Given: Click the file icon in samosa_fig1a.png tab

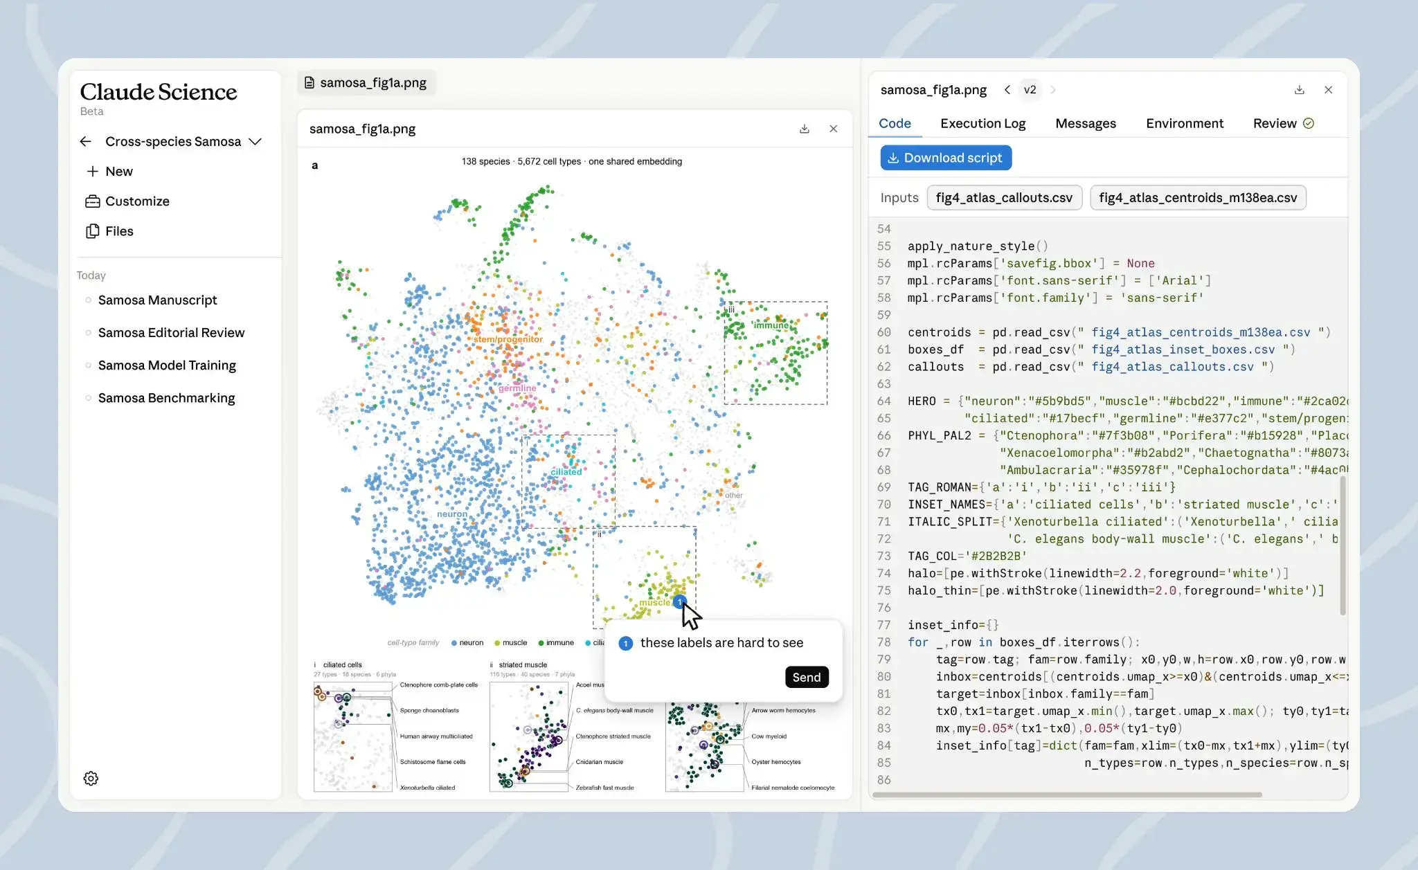Looking at the screenshot, I should tap(309, 82).
